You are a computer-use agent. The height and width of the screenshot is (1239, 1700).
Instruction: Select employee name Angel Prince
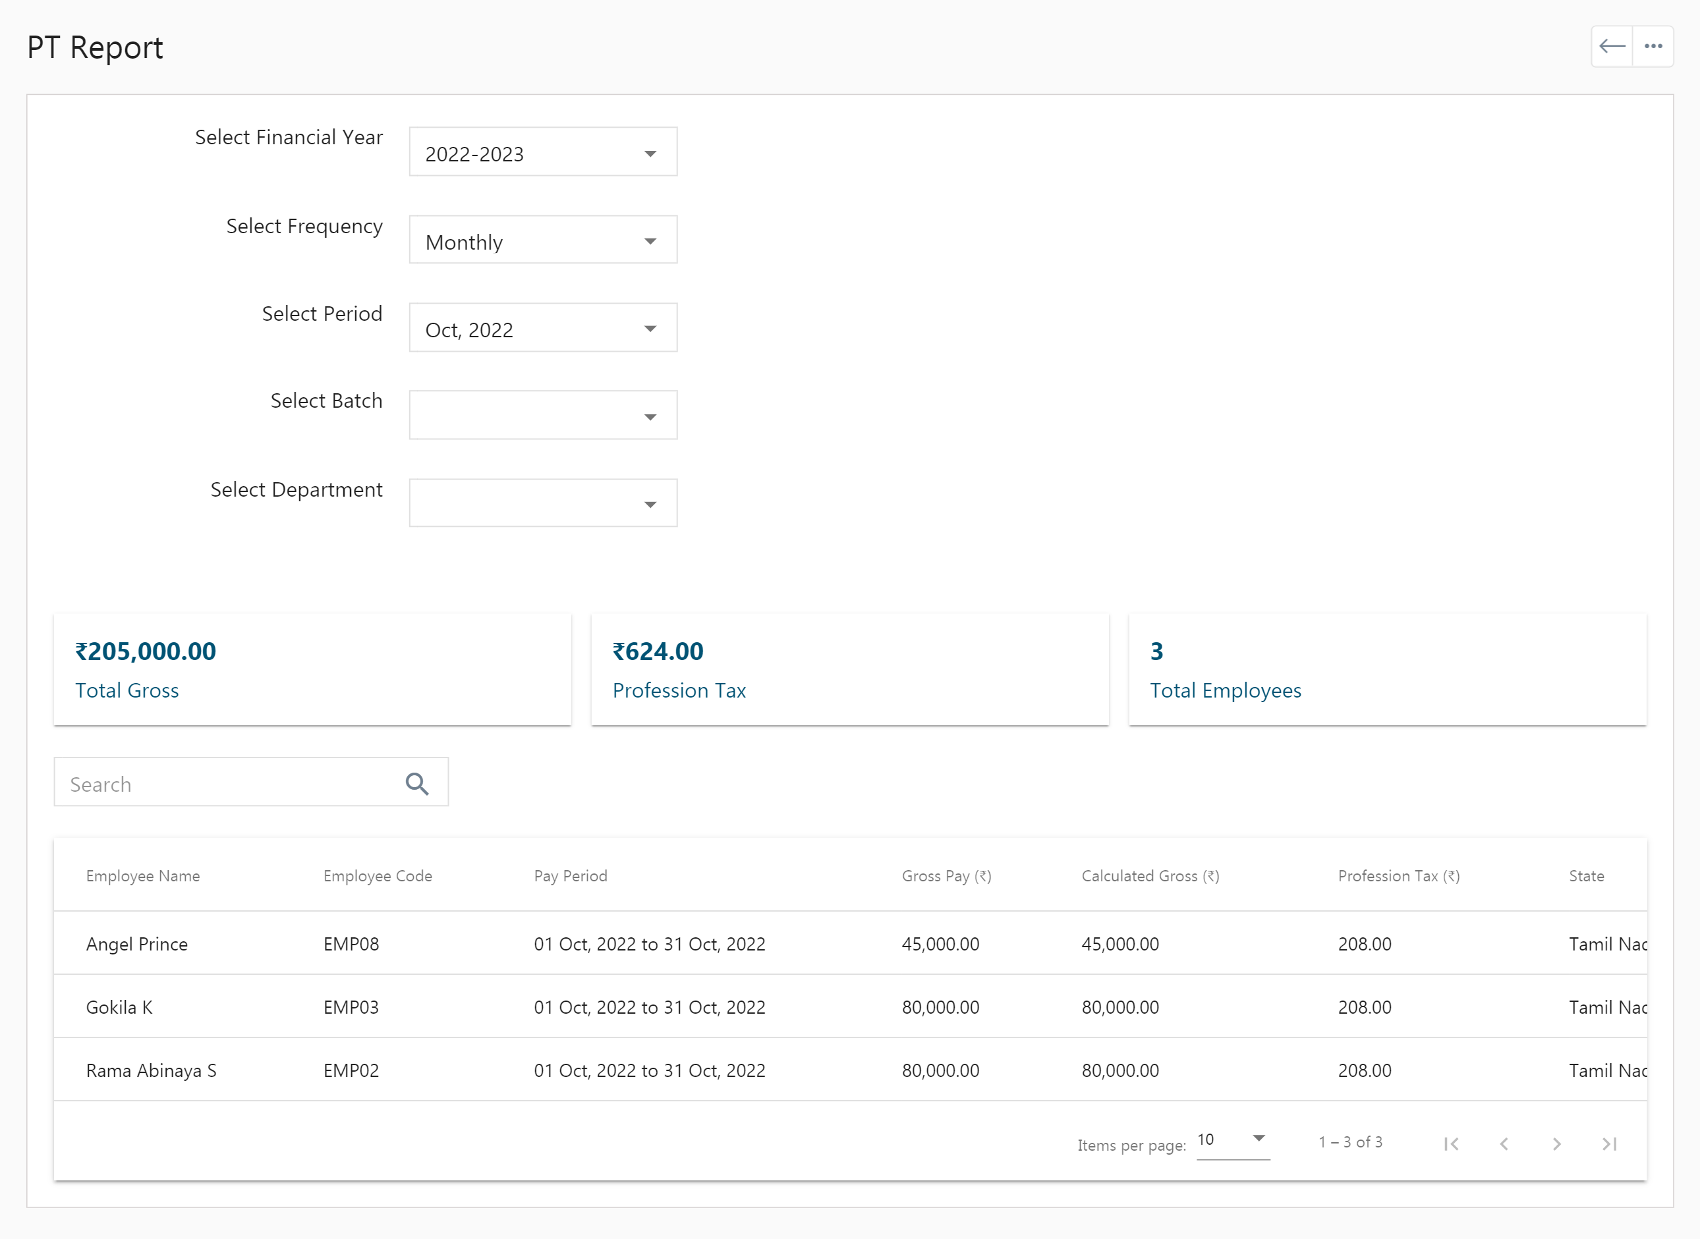137,945
